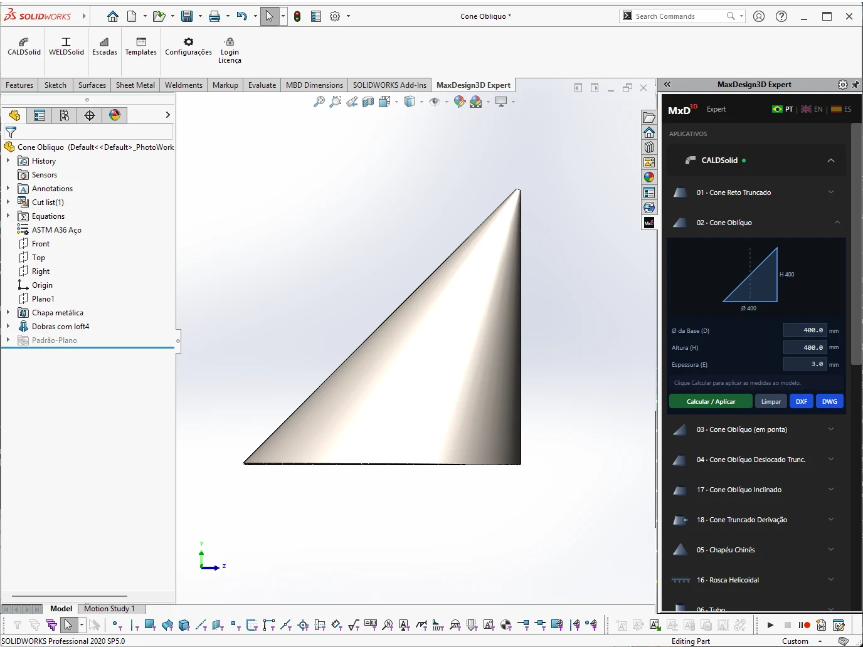Click the Limpar button

click(x=771, y=401)
